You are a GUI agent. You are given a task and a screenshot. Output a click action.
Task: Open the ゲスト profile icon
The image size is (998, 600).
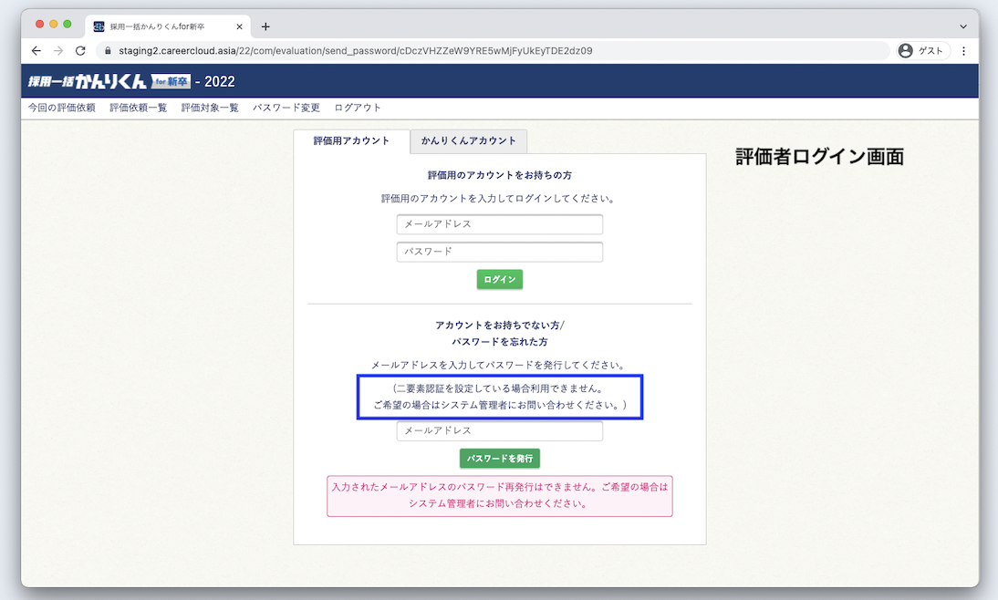coord(920,51)
